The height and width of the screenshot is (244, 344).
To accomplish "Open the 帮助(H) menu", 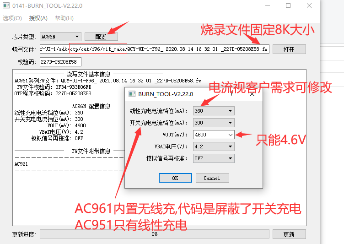I will [64, 18].
